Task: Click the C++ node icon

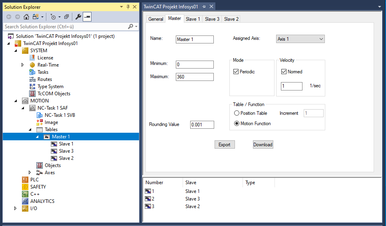Action: click(x=25, y=194)
